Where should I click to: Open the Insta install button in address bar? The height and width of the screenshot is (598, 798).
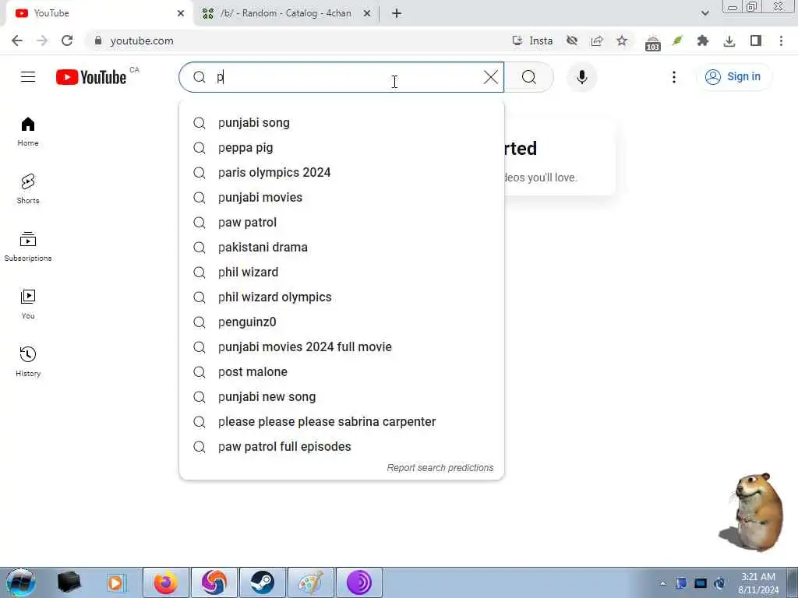click(532, 40)
